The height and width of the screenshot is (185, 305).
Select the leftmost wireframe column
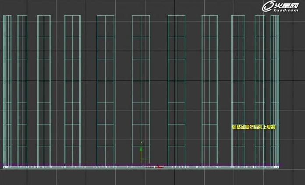tap(7, 88)
